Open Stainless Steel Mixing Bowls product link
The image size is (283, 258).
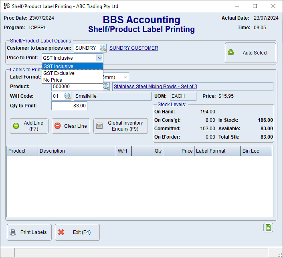(x=156, y=87)
